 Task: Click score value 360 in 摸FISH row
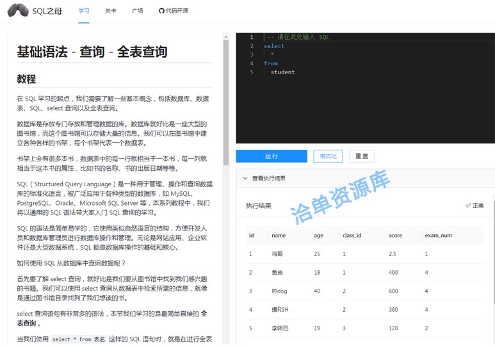(393, 309)
